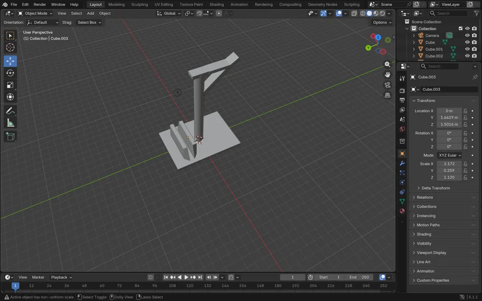482x301 pixels.
Task: Open the Scene properties tab
Action: (402, 119)
